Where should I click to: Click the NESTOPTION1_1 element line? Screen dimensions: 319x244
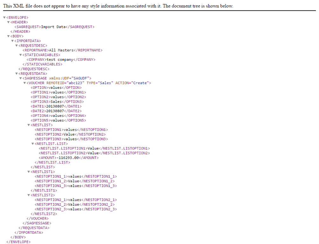point(76,177)
